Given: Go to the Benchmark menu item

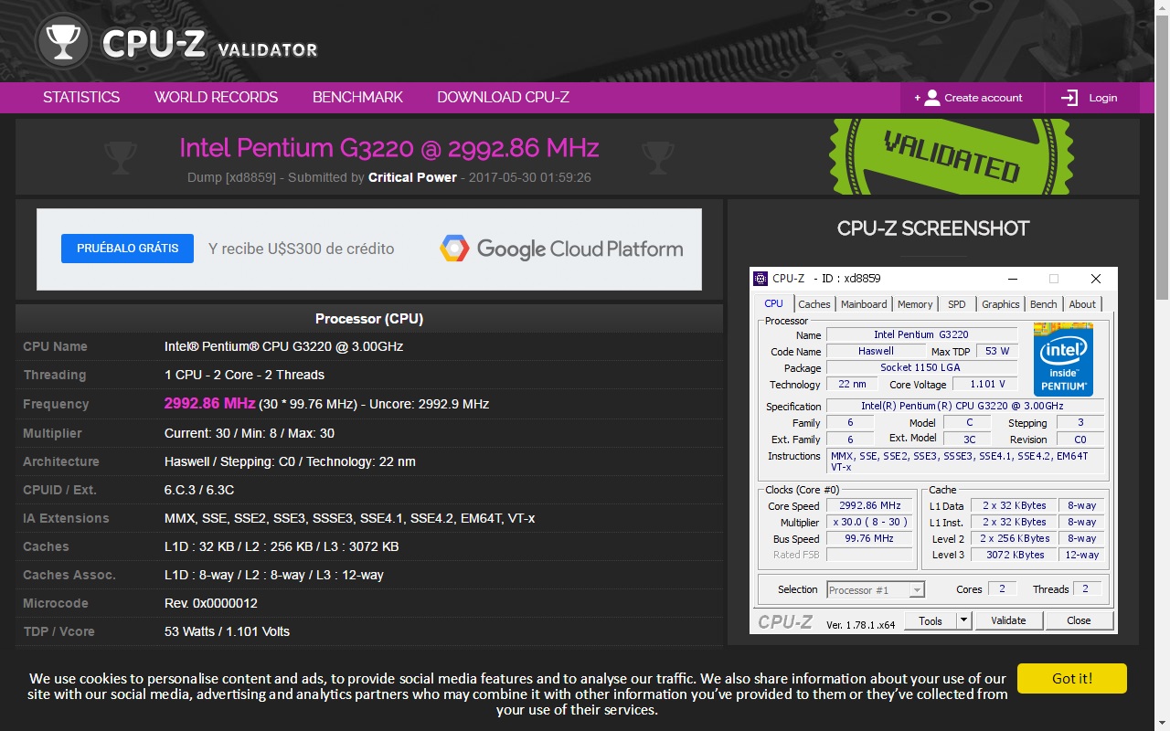Looking at the screenshot, I should point(357,98).
